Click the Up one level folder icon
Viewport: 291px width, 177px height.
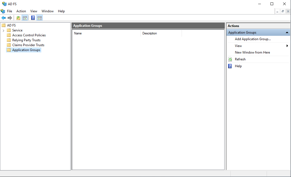18,18
